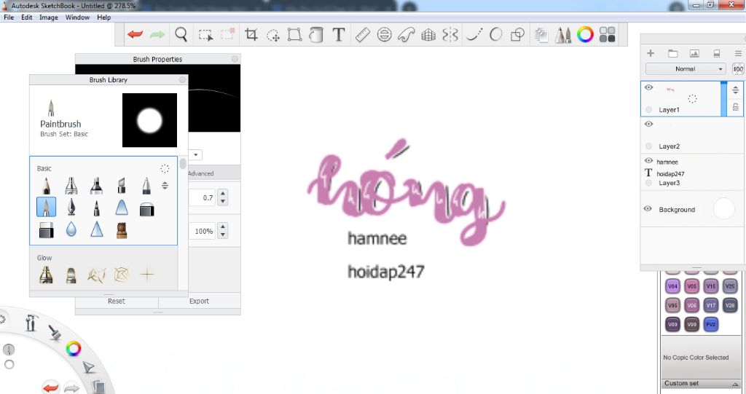Open the Perspective guides tool
Viewport: 746px width, 394px height.
tap(428, 34)
